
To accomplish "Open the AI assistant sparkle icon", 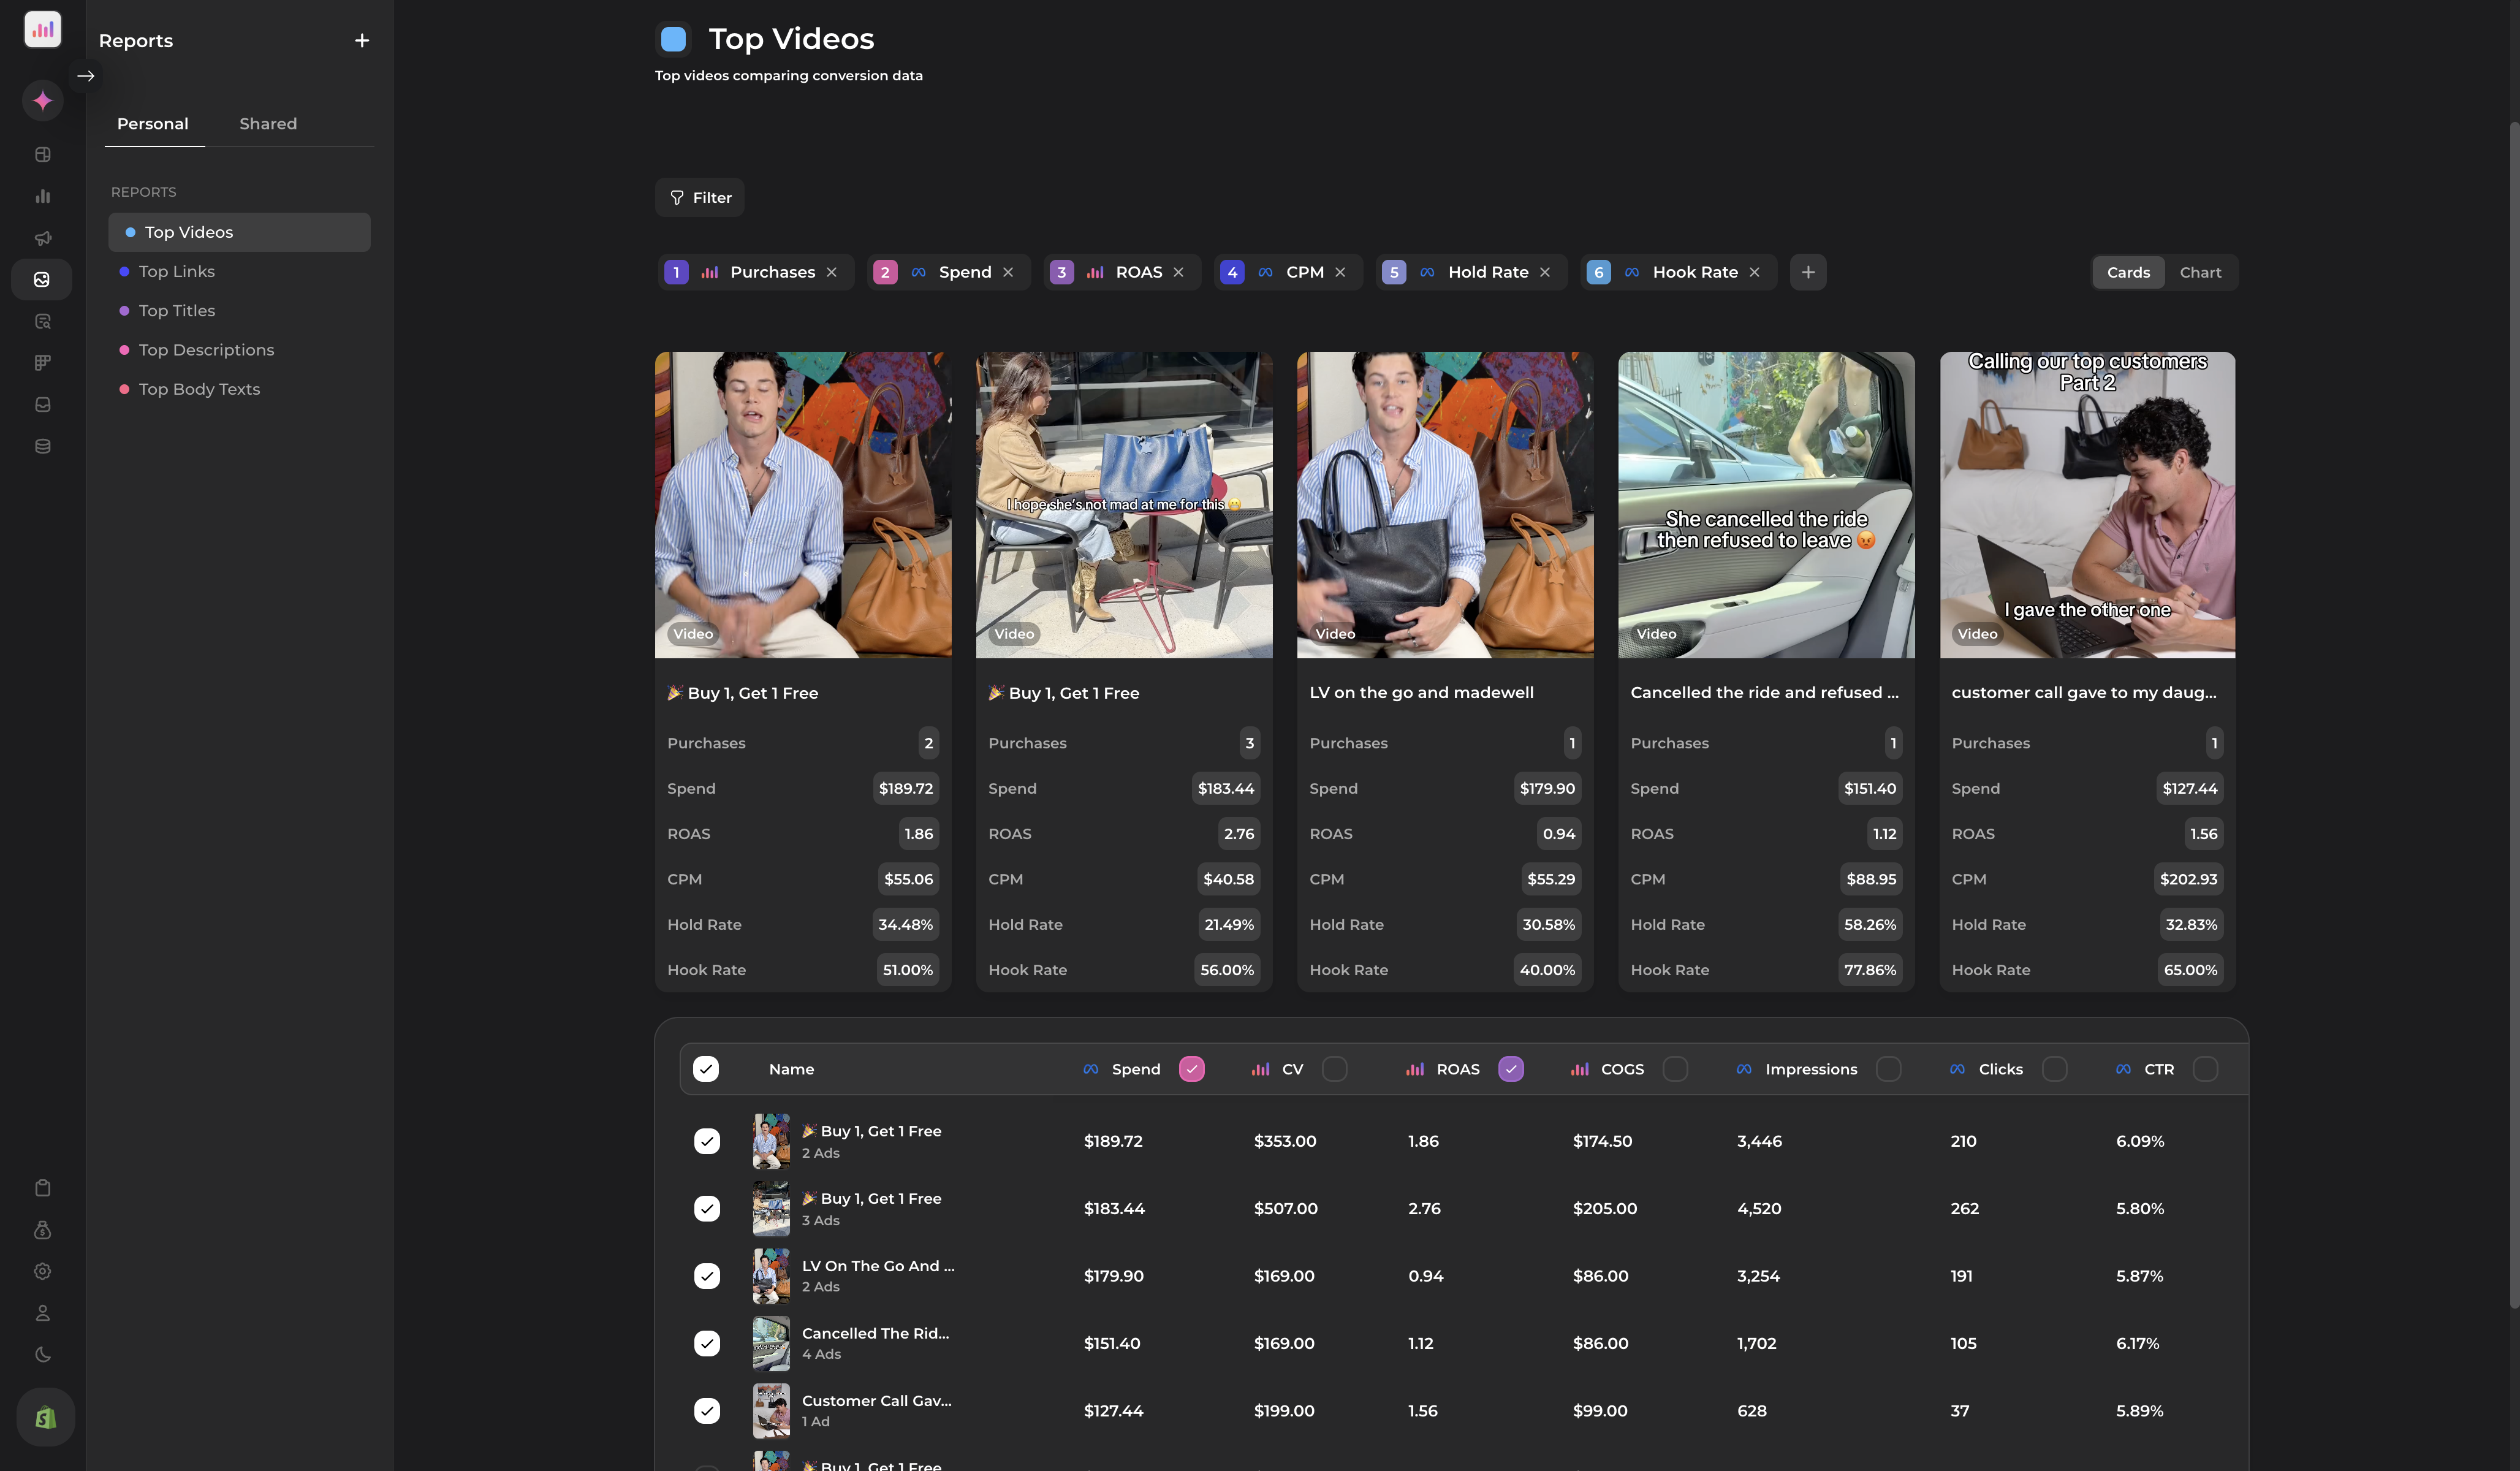I will click(x=42, y=100).
